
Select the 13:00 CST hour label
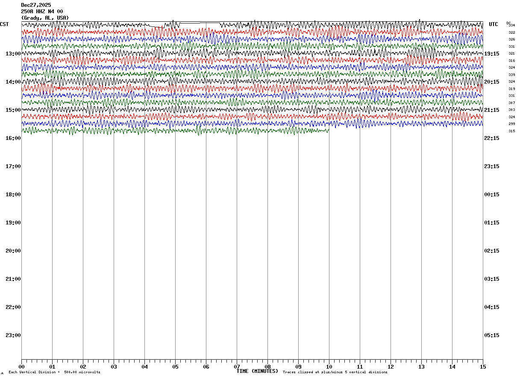13,54
